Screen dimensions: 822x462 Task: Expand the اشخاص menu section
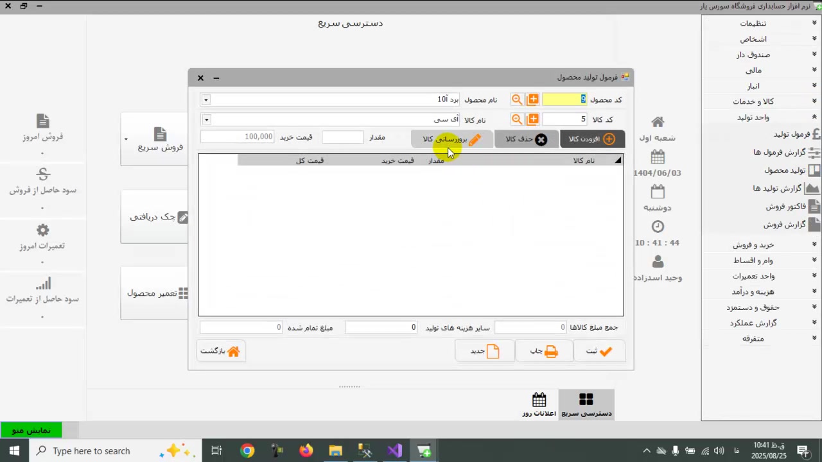[x=761, y=39]
